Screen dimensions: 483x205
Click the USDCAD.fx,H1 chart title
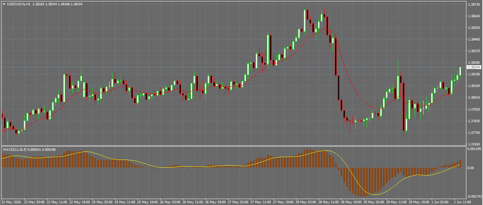(18, 4)
